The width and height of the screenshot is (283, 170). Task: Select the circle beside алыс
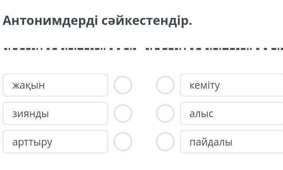[165, 114]
